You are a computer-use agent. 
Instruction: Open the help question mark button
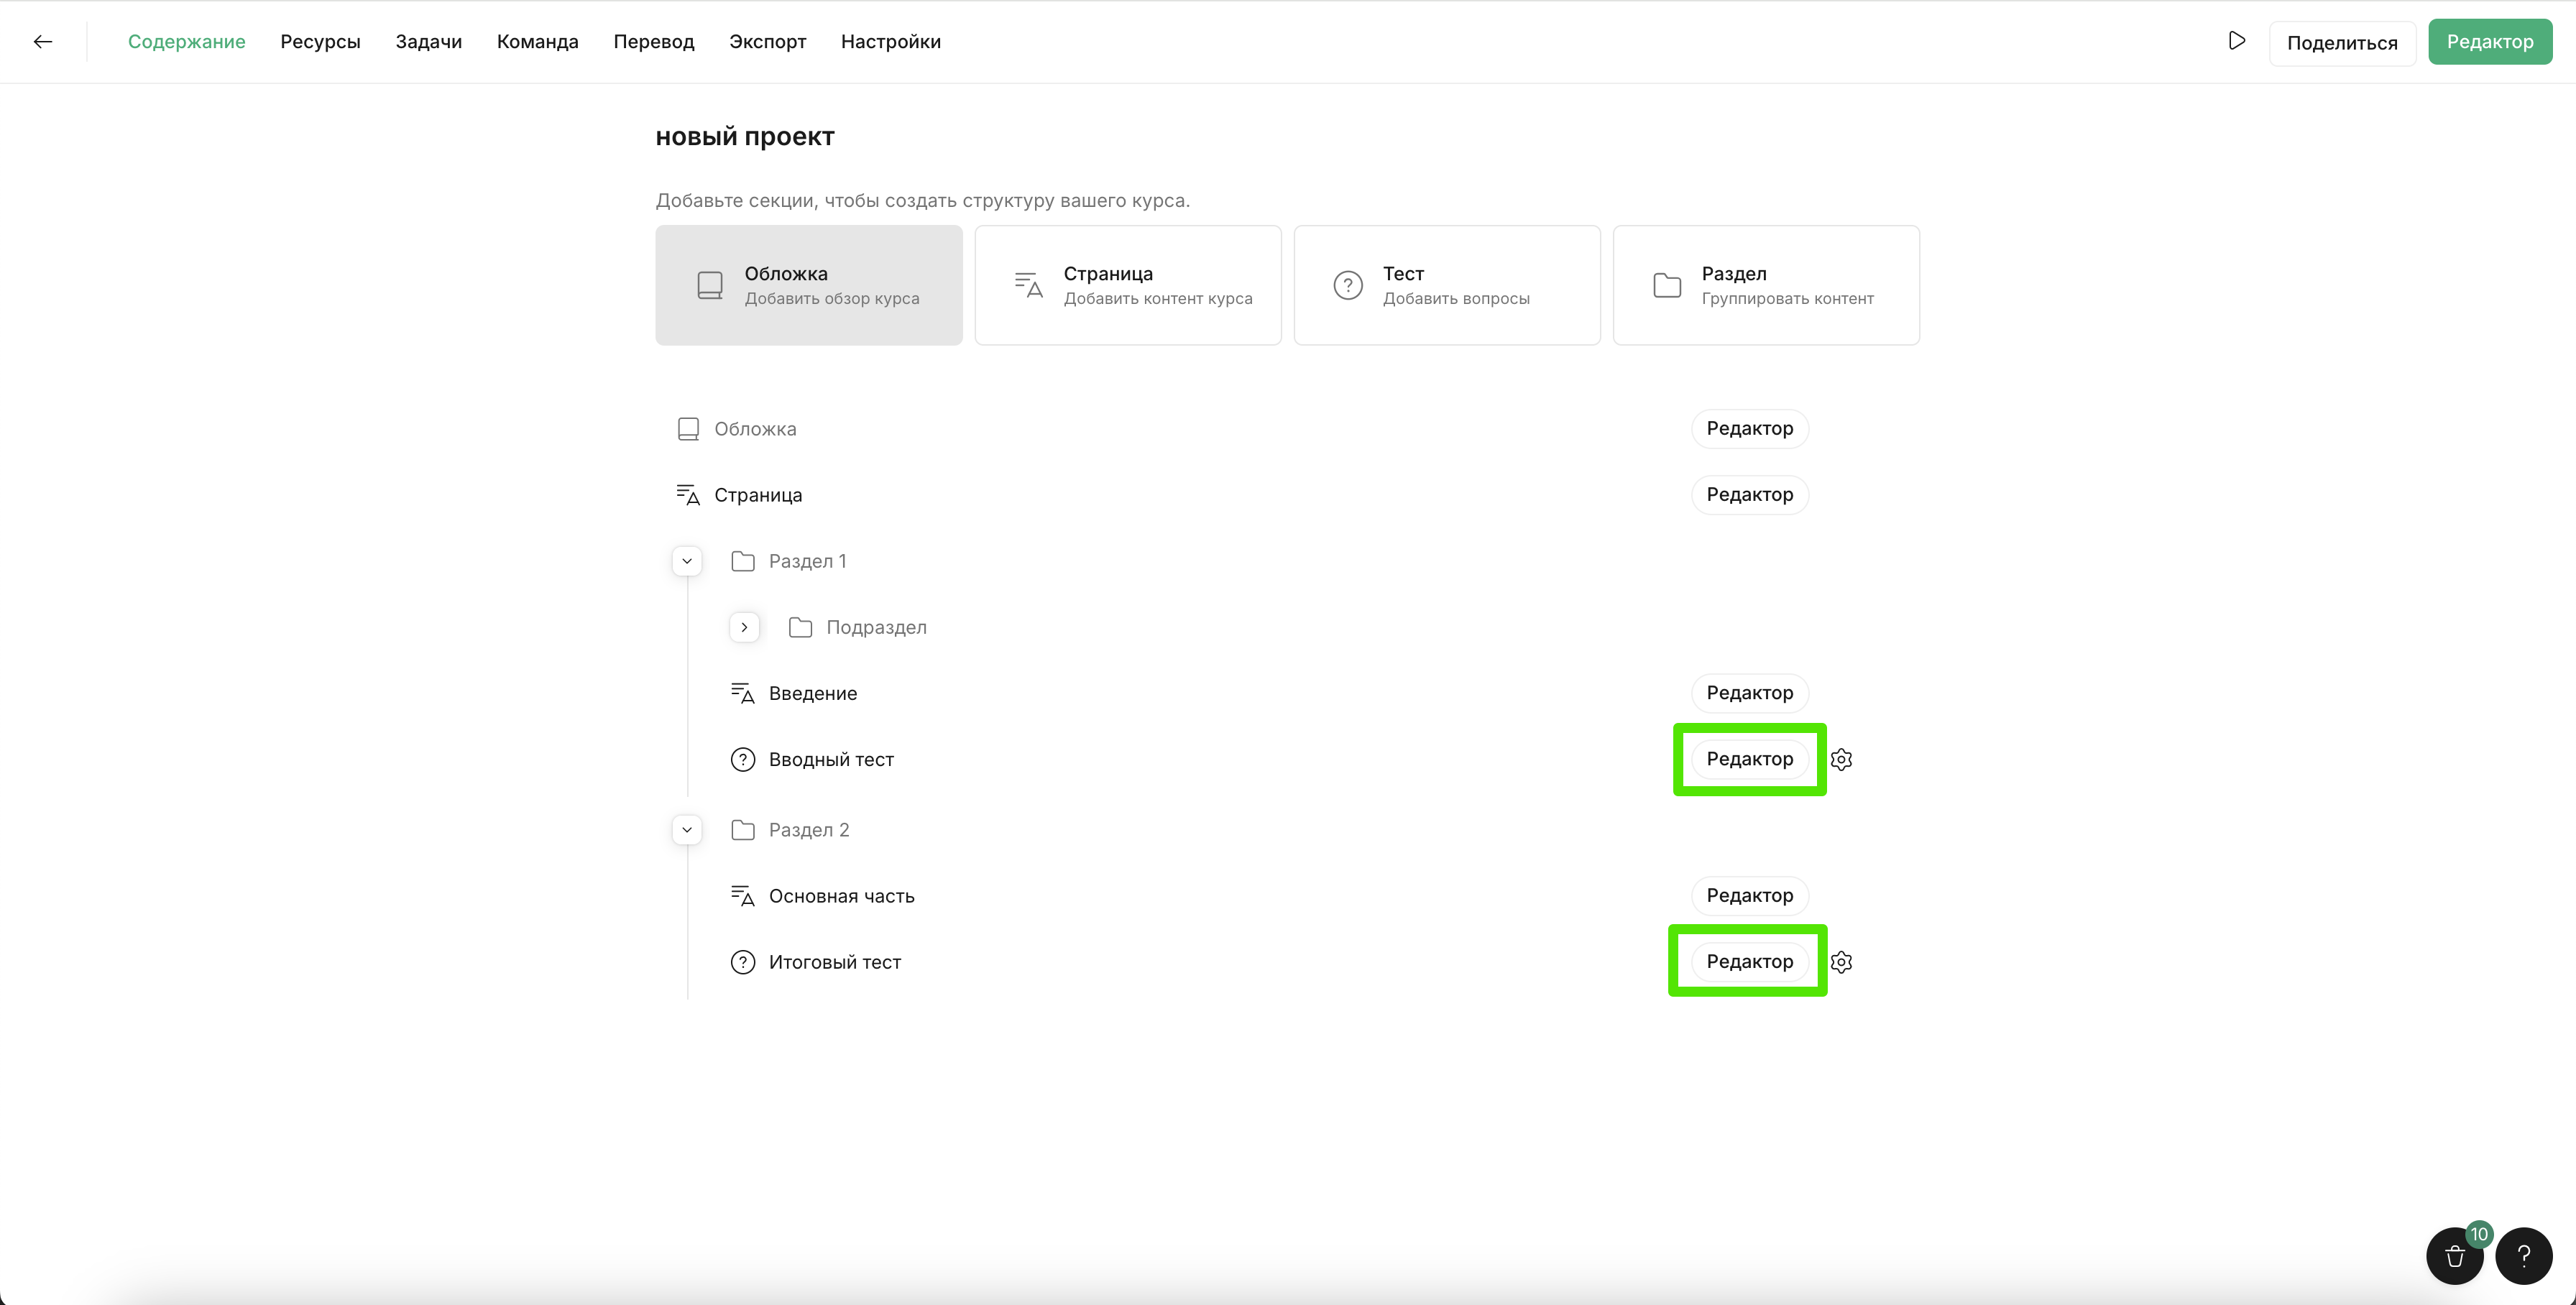[x=2523, y=1256]
